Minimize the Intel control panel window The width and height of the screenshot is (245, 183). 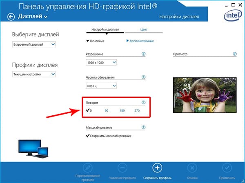pyautogui.click(x=227, y=5)
